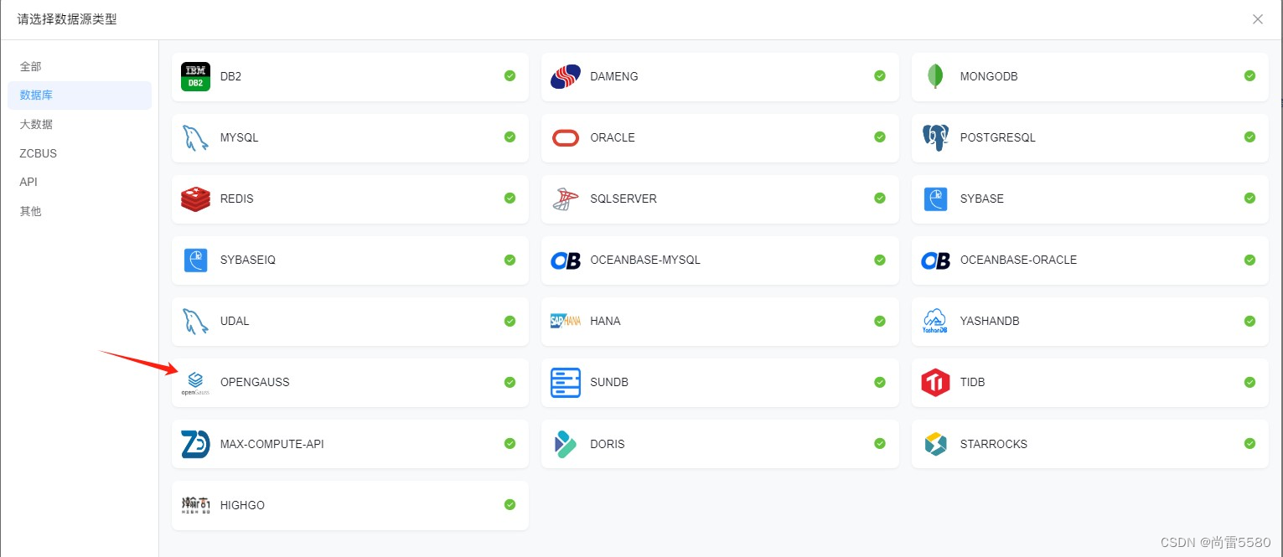Click the SUNDB label text

[x=609, y=382]
